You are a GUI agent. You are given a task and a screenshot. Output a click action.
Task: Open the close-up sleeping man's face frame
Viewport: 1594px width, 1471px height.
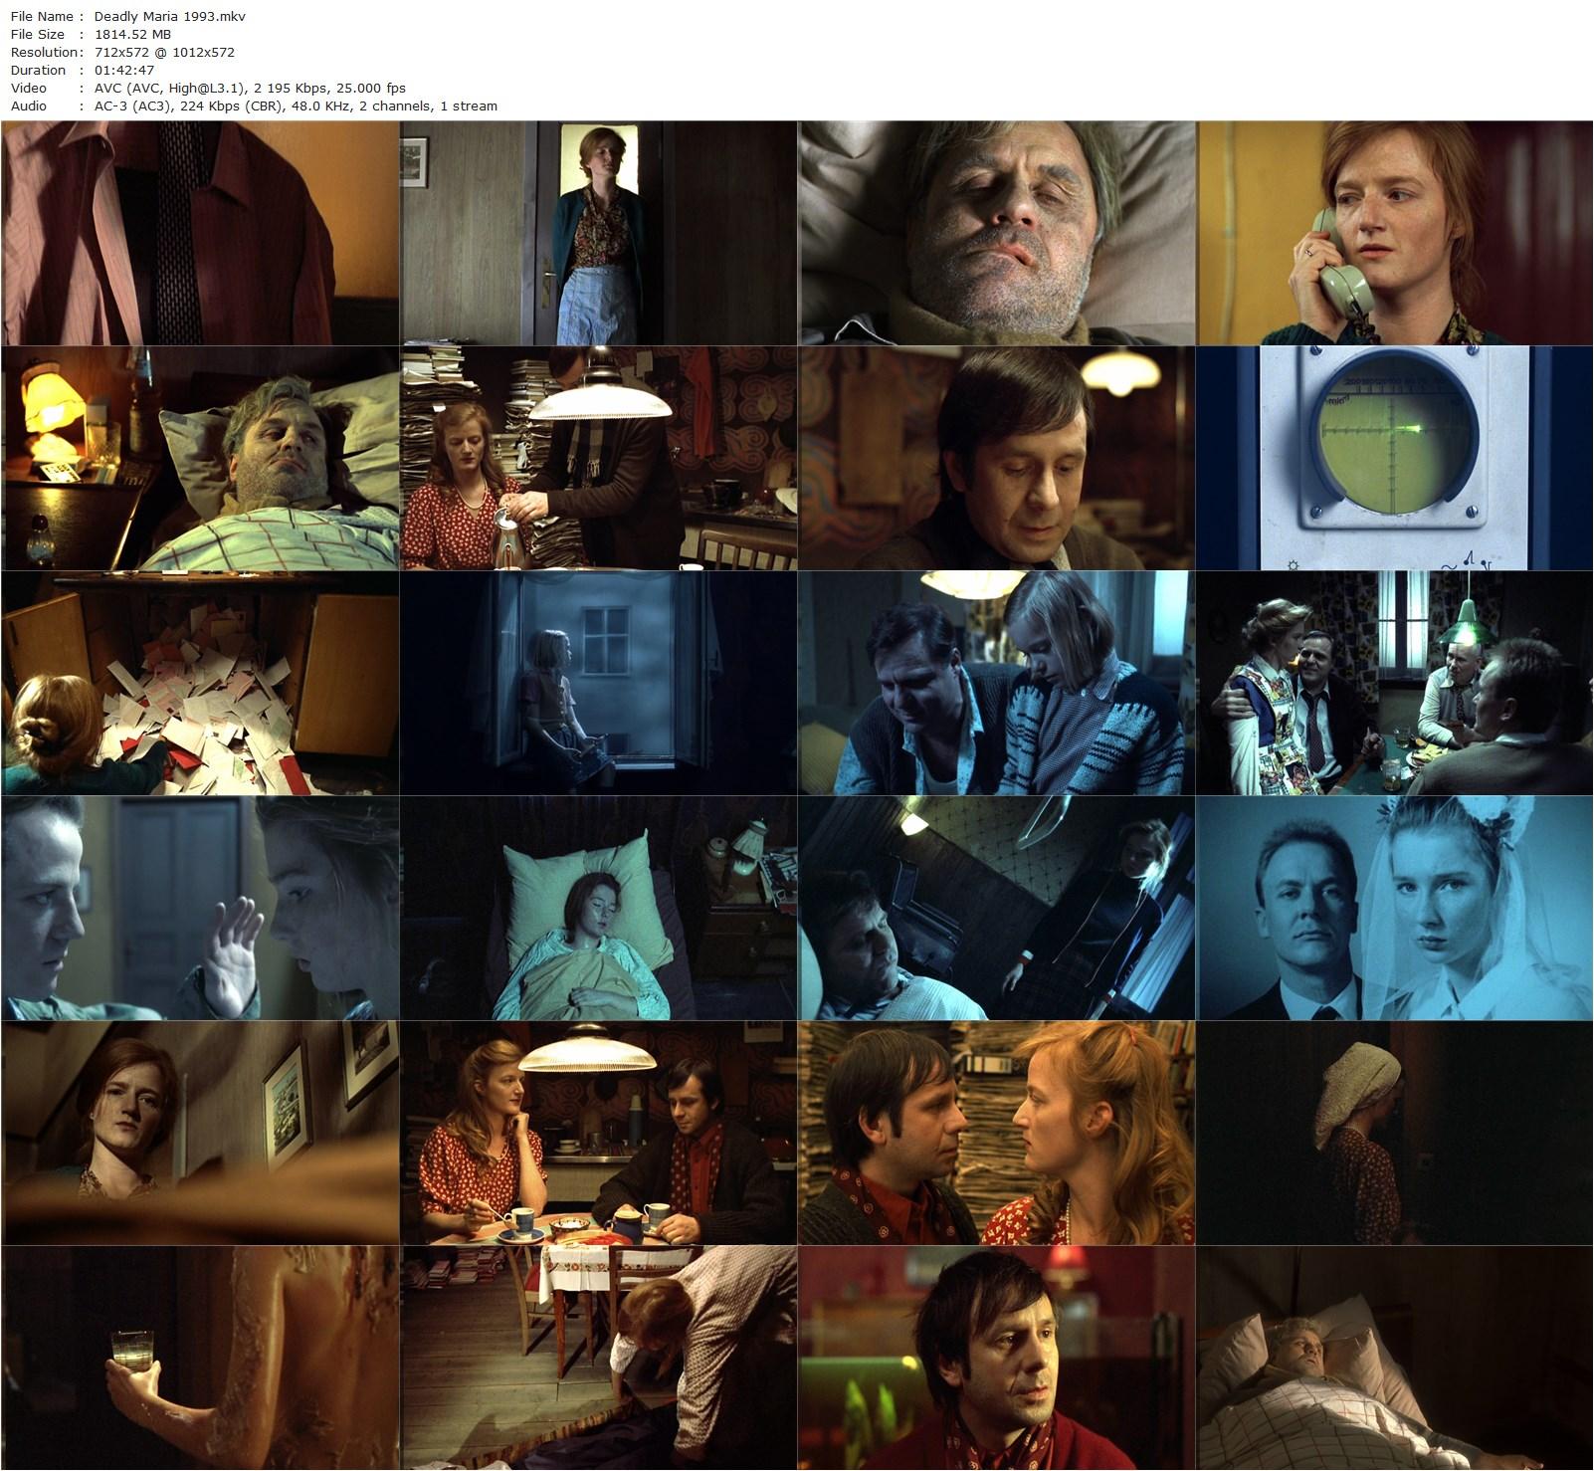coord(996,233)
